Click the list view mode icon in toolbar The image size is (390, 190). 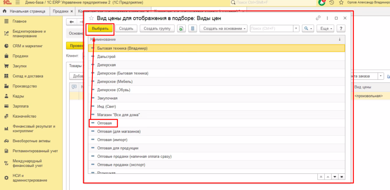point(193,29)
